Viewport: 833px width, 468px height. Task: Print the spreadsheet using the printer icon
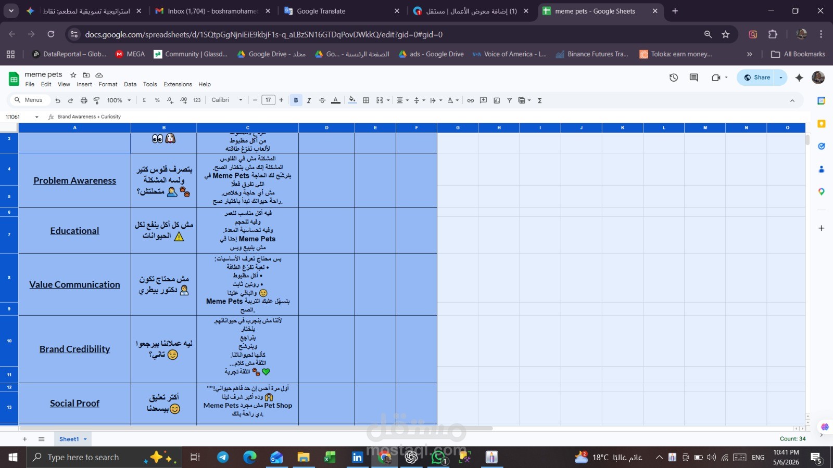pos(84,100)
